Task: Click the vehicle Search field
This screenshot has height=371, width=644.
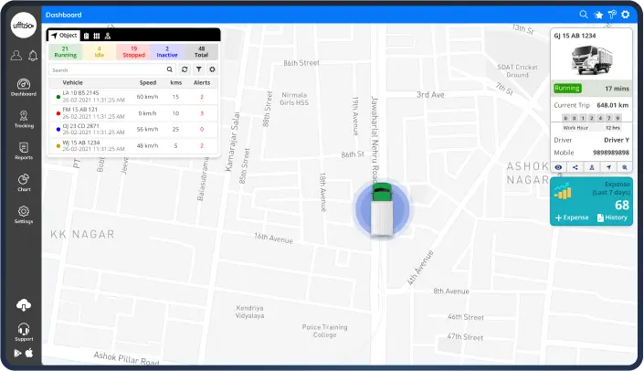Action: click(x=105, y=69)
